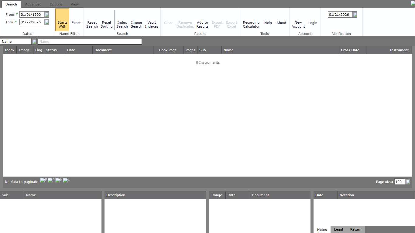Viewport: 415px width, 233px height.
Task: Enable the Starts With name filter
Action: (62, 24)
